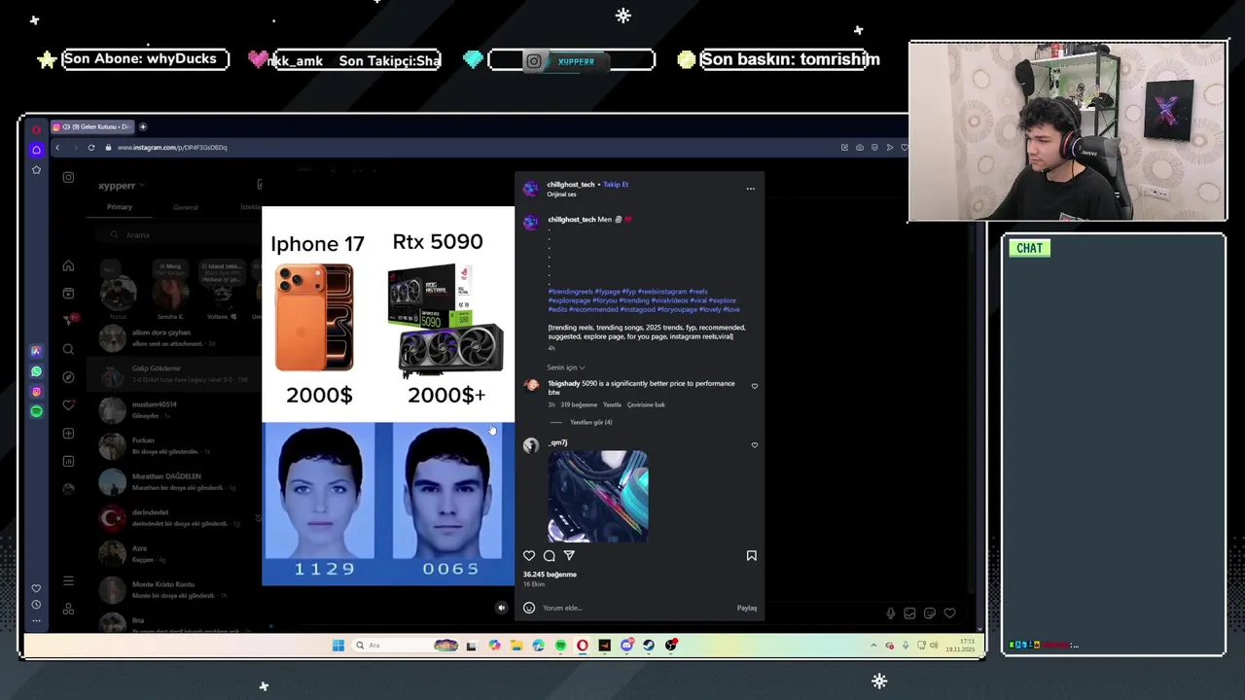1245x700 pixels.
Task: Reply to 1bigshady with Yanıtla
Action: pos(612,404)
